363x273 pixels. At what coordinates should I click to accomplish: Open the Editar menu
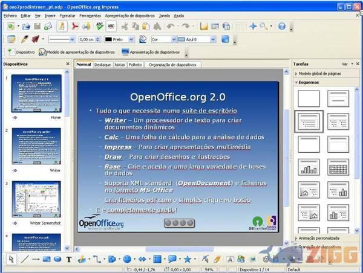click(x=25, y=16)
